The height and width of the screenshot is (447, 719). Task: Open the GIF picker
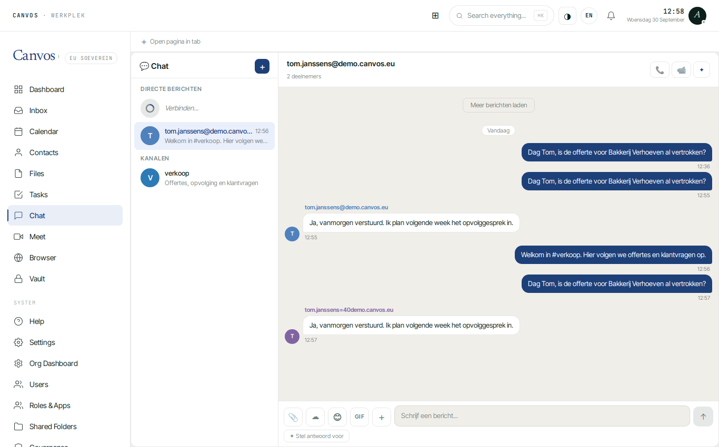(x=359, y=416)
